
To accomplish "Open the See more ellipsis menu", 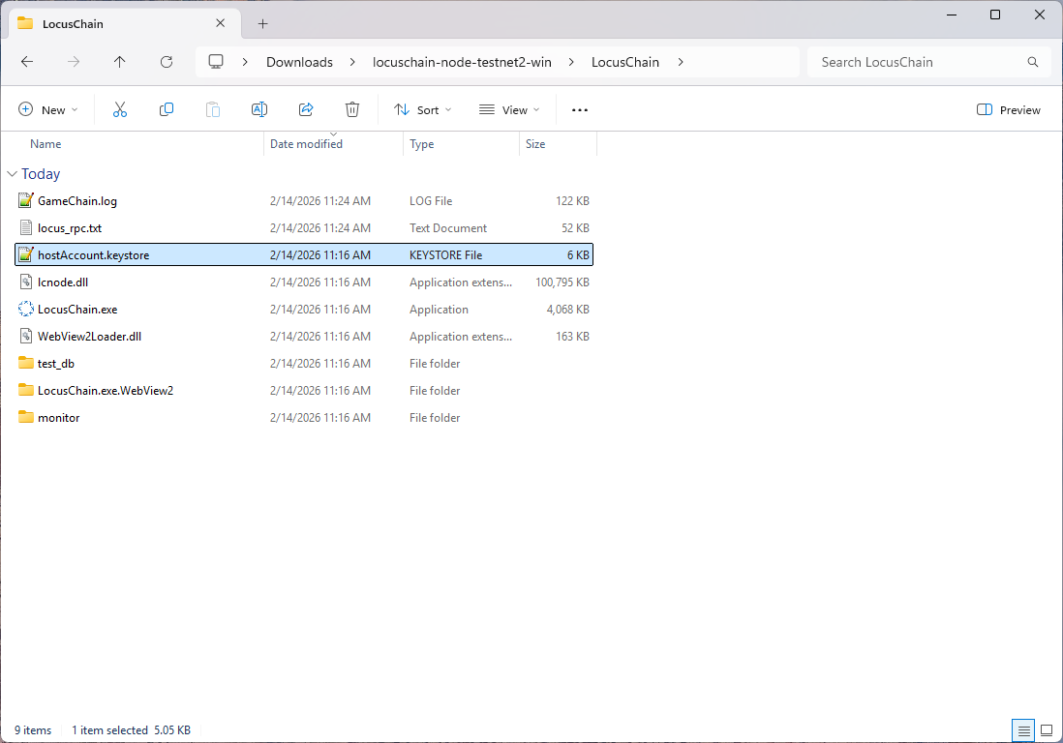I will pos(580,110).
